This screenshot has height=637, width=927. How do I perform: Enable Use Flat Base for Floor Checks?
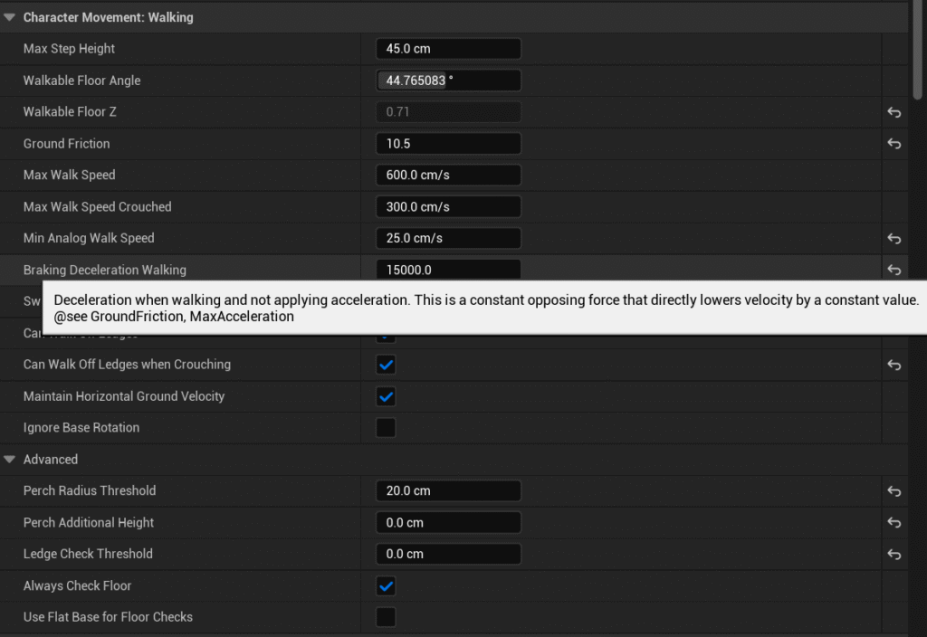point(386,617)
